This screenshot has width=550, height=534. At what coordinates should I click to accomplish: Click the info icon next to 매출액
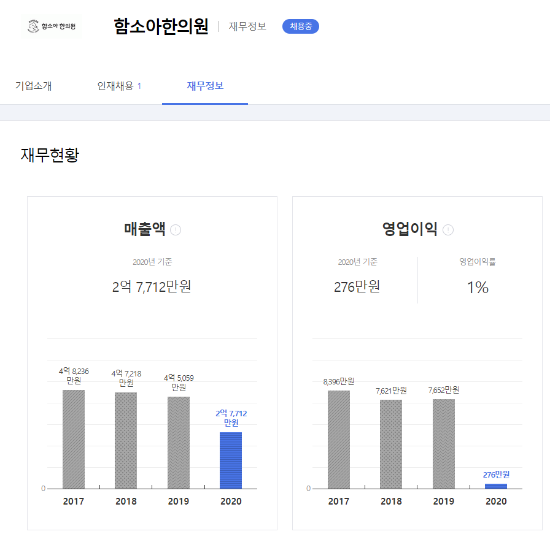(x=176, y=230)
